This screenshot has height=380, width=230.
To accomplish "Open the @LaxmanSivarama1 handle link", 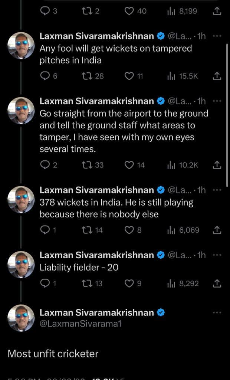I will tap(80, 324).
